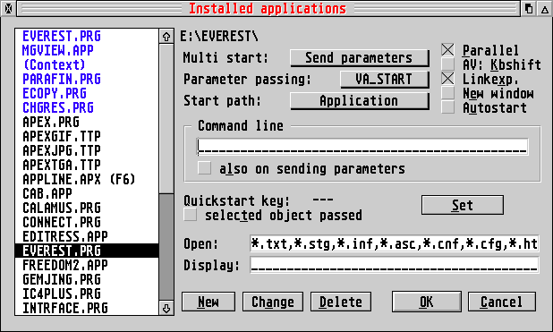Select ECOPY.PRG in the list
The height and width of the screenshot is (332, 553).
click(x=87, y=93)
